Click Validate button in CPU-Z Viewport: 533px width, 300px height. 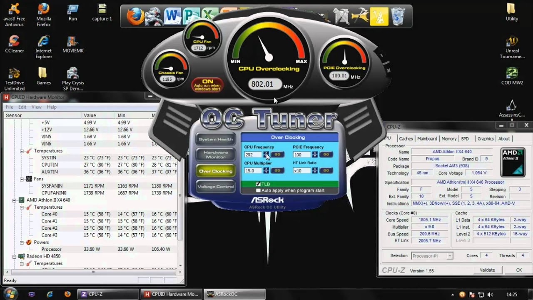tap(487, 270)
